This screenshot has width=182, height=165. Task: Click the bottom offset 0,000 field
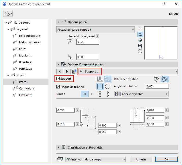(88, 57)
